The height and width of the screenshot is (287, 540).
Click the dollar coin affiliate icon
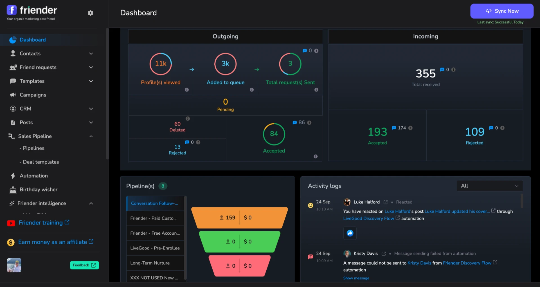pos(11,242)
